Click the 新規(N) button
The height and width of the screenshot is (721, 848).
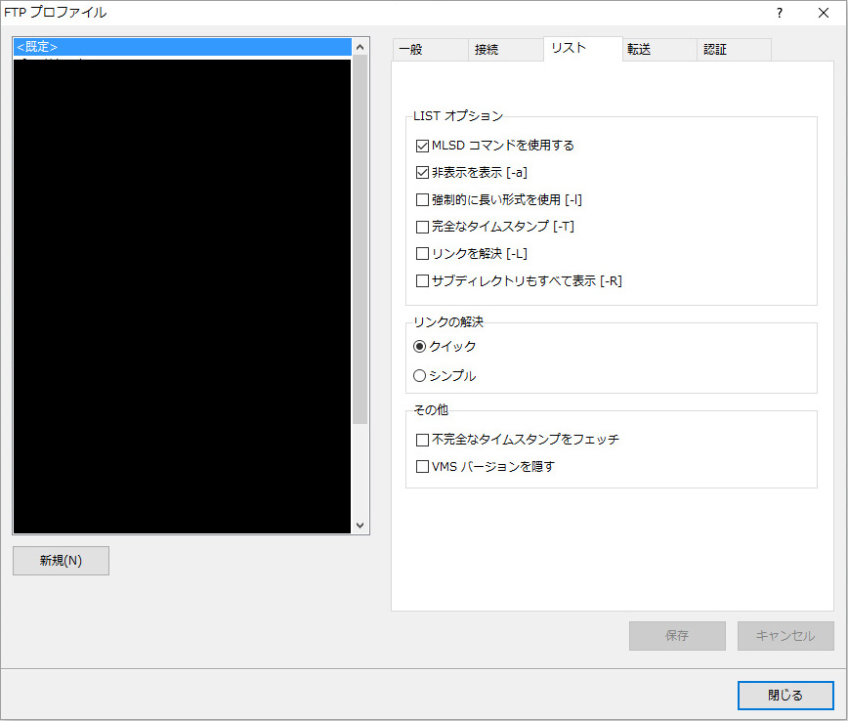(x=61, y=561)
